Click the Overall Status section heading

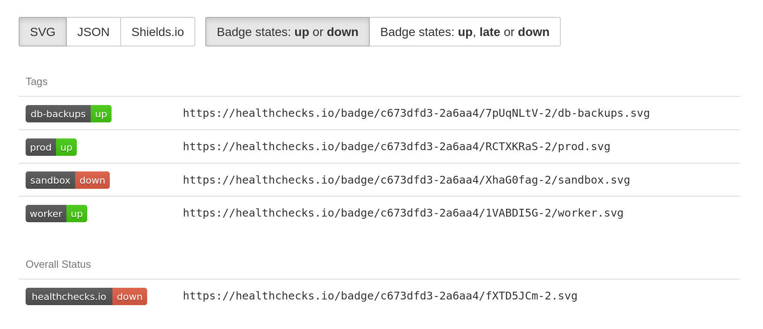tap(58, 264)
